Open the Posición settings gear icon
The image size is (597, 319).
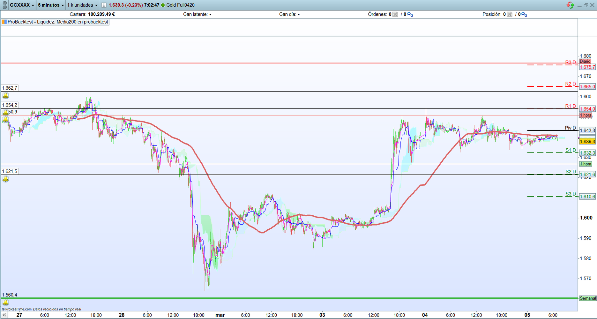tap(524, 14)
